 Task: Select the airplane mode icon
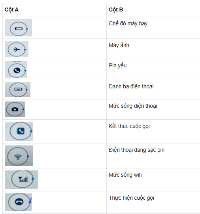[17, 49]
